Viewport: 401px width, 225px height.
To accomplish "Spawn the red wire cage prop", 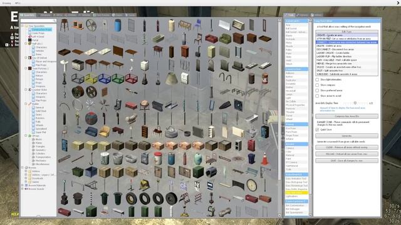I will point(132,79).
